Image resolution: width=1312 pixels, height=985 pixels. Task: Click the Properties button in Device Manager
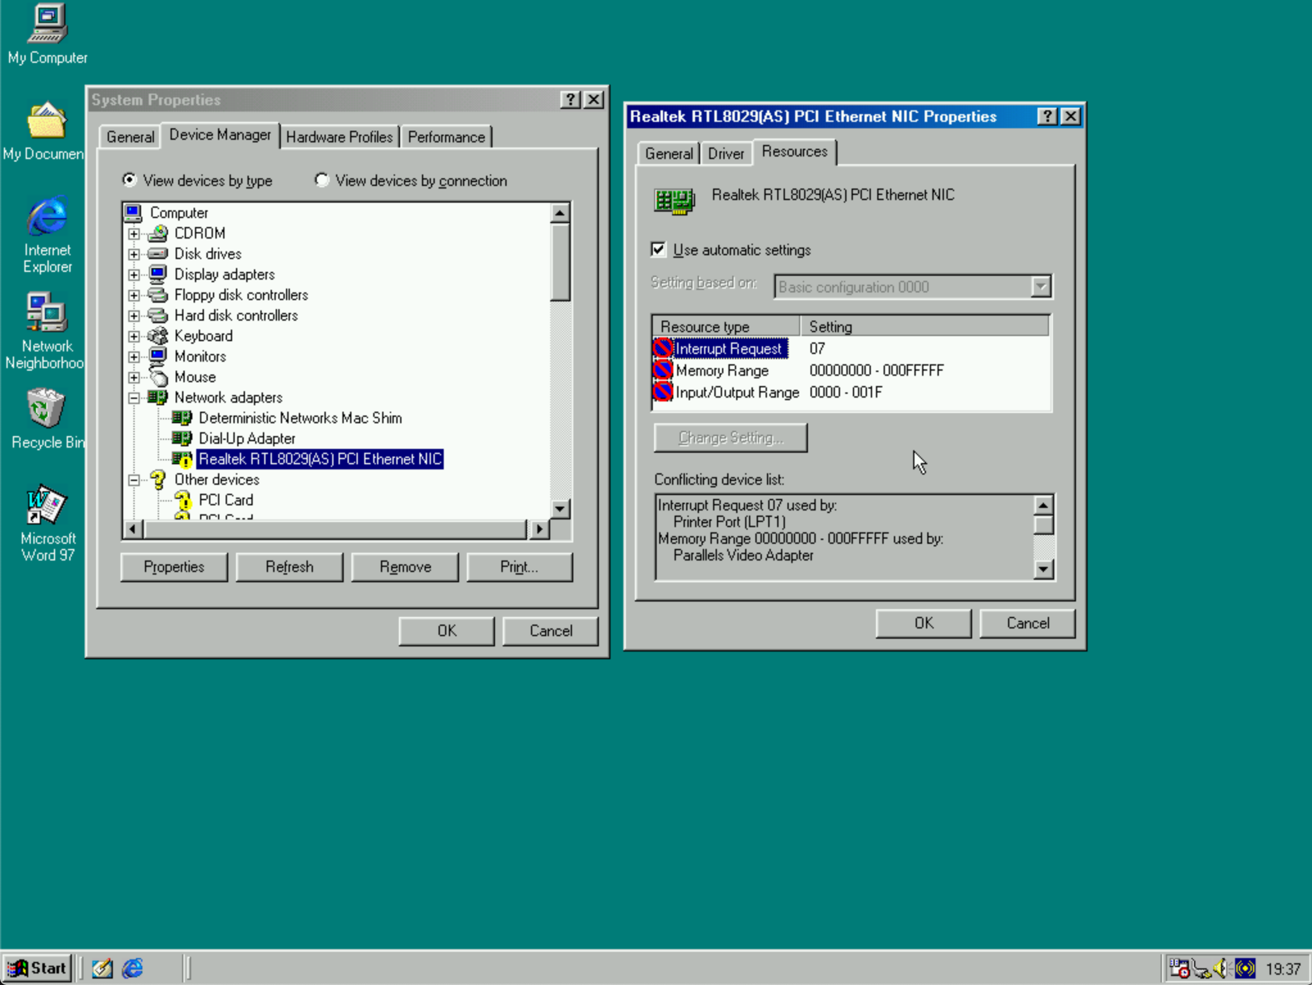[x=174, y=567]
